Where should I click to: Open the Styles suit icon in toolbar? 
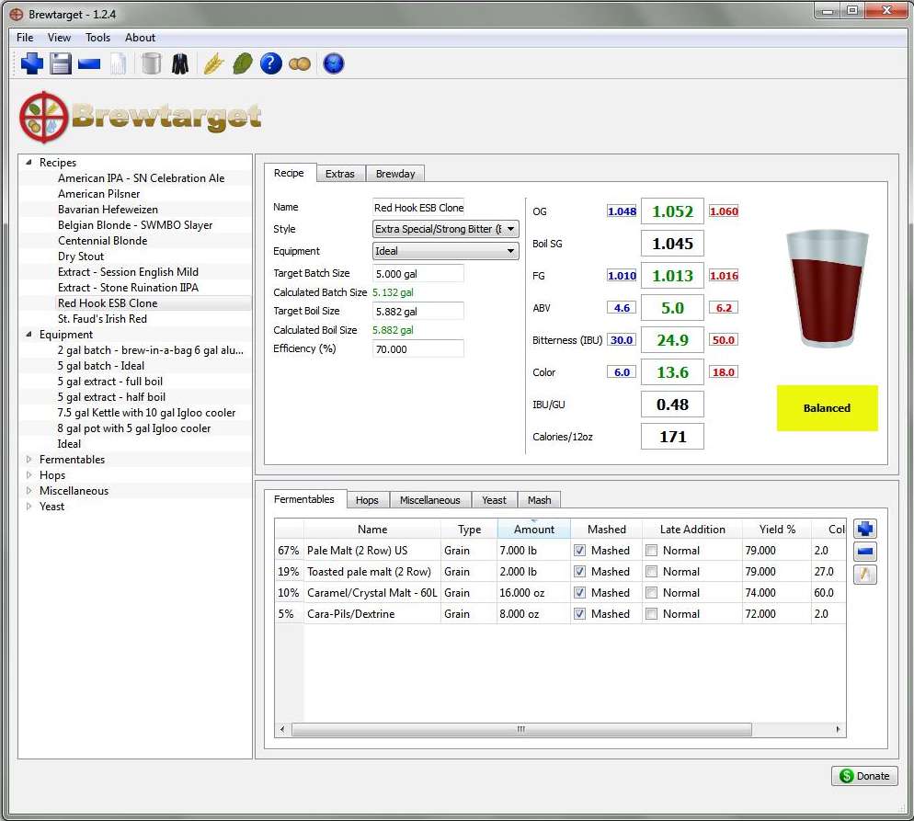(179, 63)
